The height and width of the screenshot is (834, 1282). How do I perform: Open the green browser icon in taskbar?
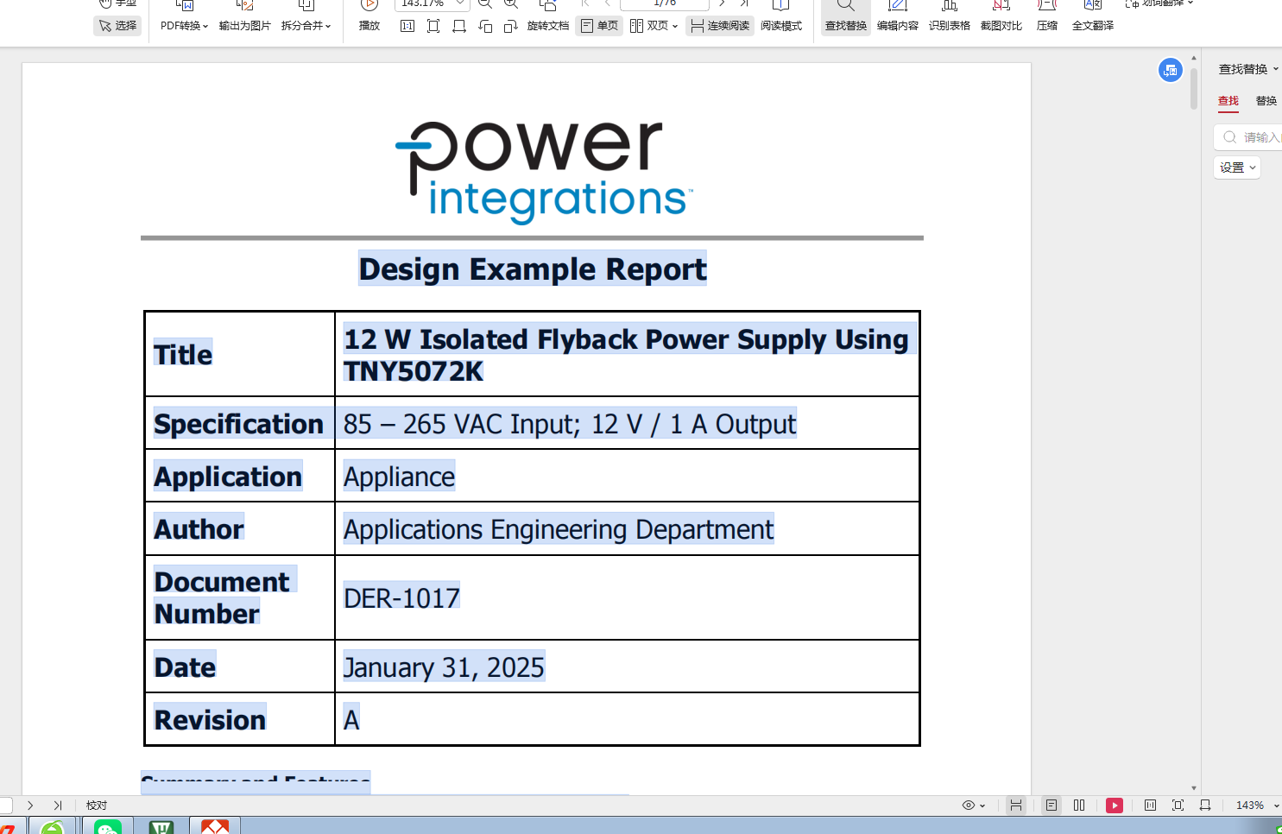[53, 827]
